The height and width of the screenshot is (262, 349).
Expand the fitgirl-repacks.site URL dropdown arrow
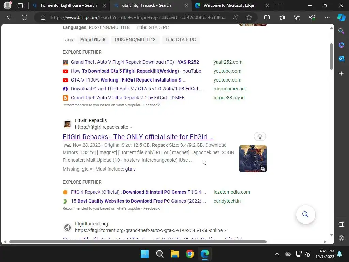pyautogui.click(x=131, y=127)
